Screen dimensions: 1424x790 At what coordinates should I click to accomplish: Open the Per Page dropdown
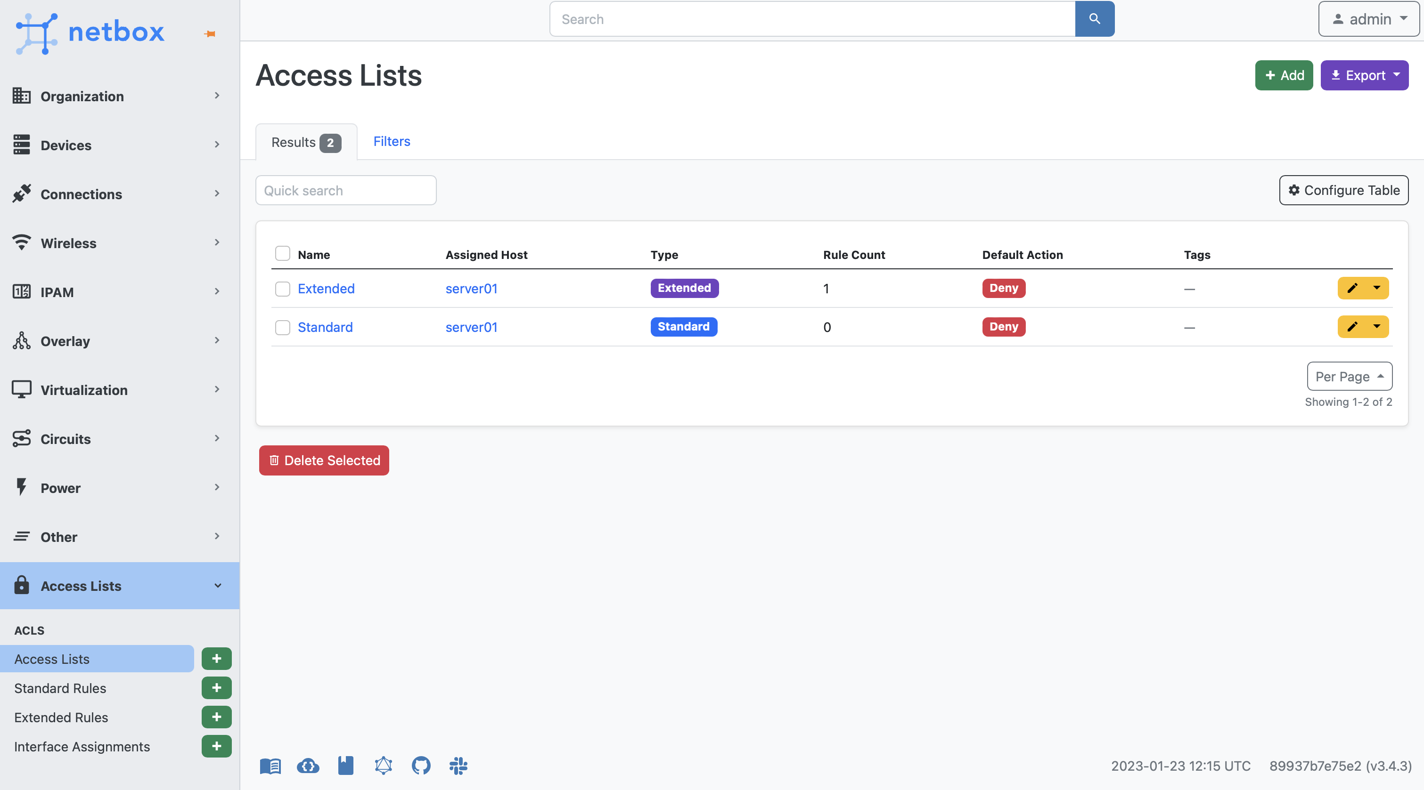coord(1350,376)
